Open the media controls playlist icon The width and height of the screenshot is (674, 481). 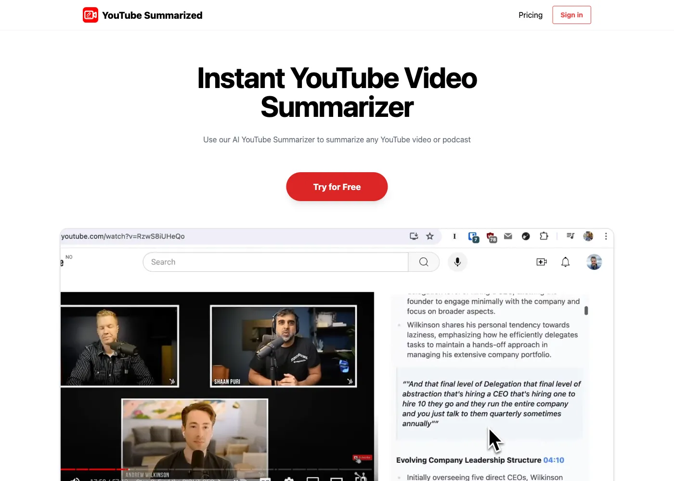point(570,236)
